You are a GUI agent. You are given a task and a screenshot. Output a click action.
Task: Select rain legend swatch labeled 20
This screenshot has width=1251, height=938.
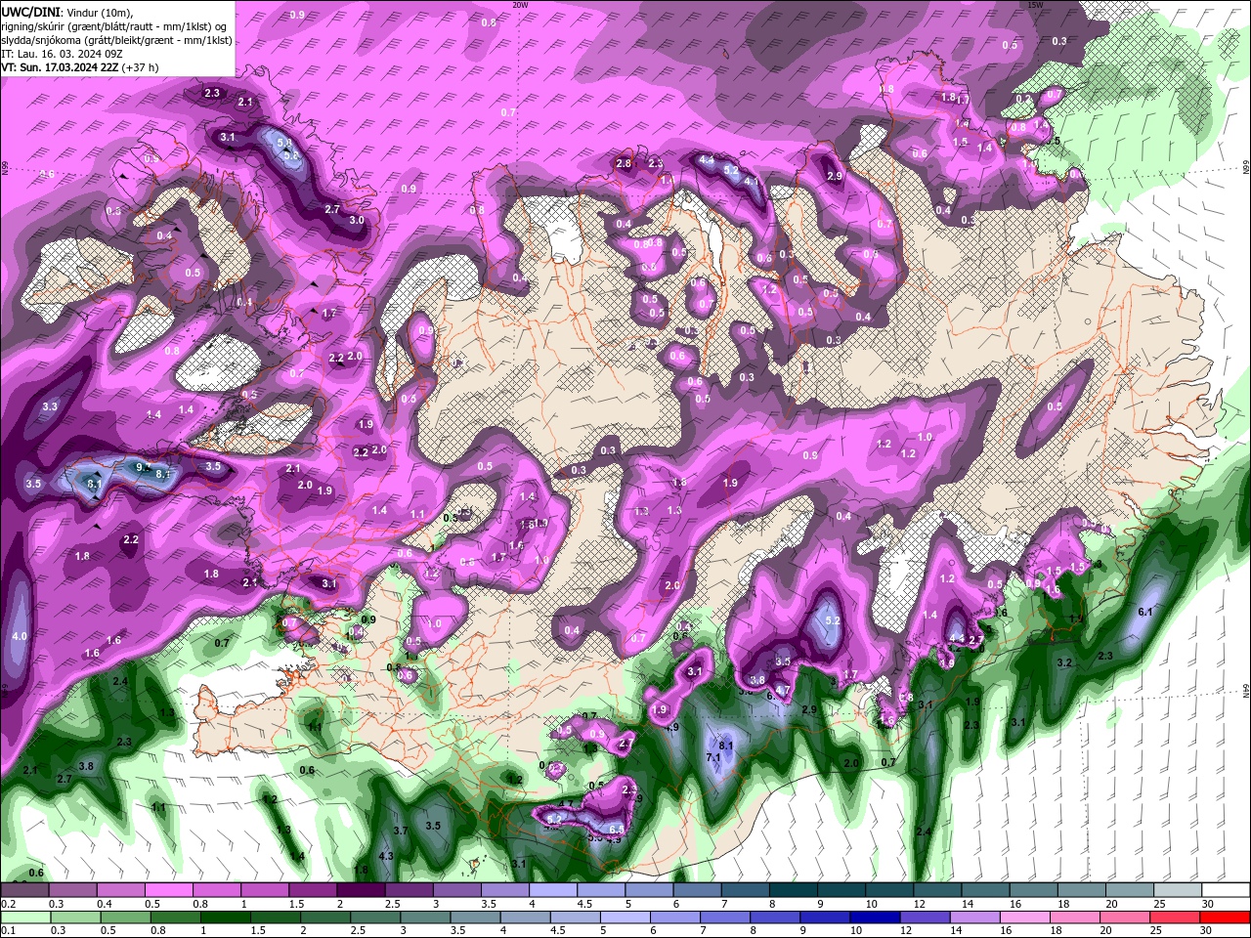[x=1123, y=917]
